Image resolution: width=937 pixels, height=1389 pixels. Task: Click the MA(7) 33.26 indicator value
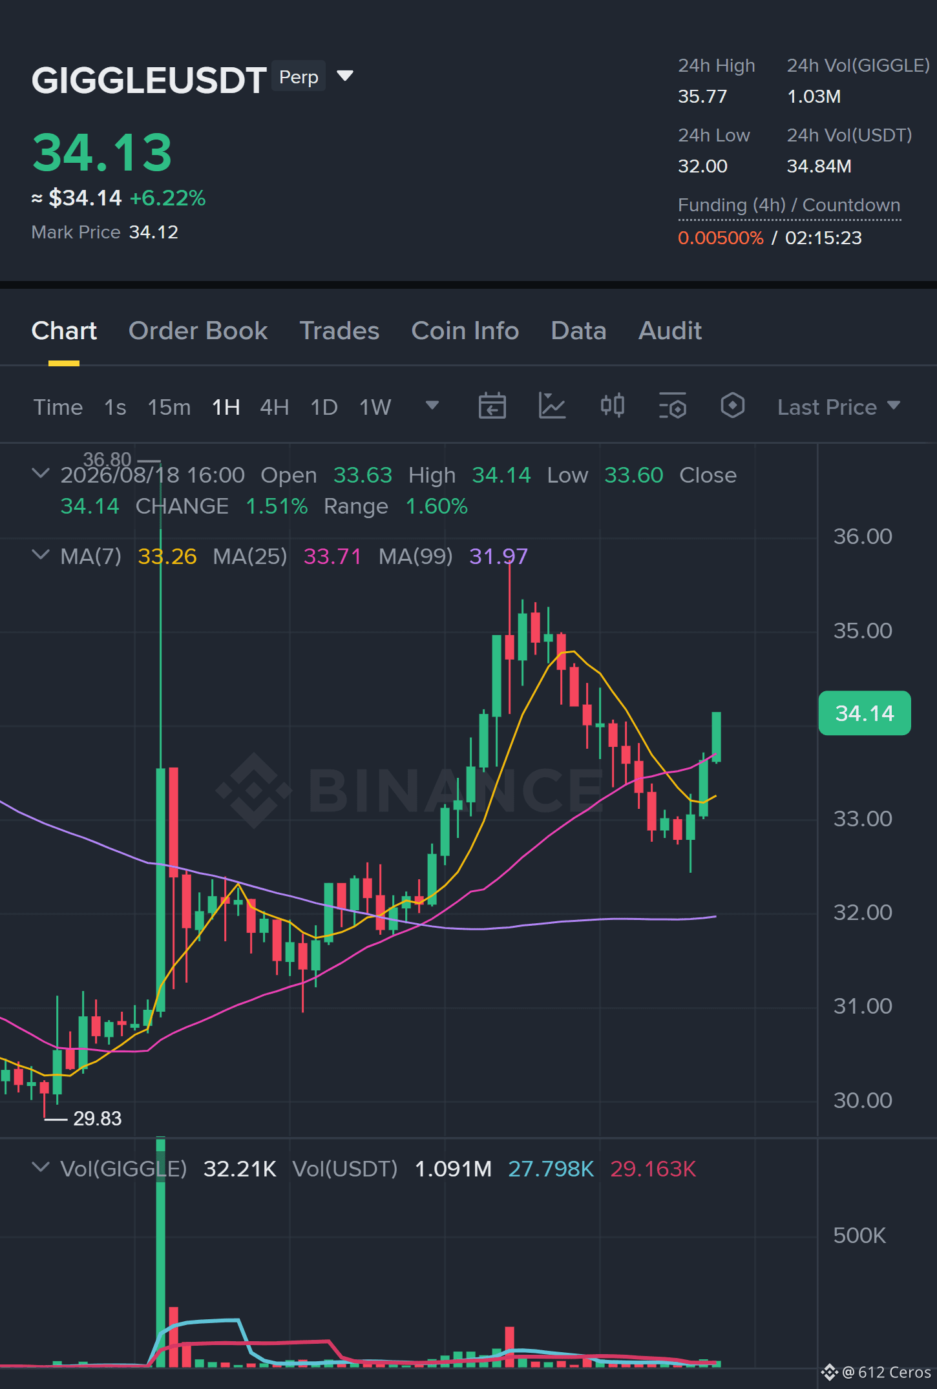tap(167, 556)
